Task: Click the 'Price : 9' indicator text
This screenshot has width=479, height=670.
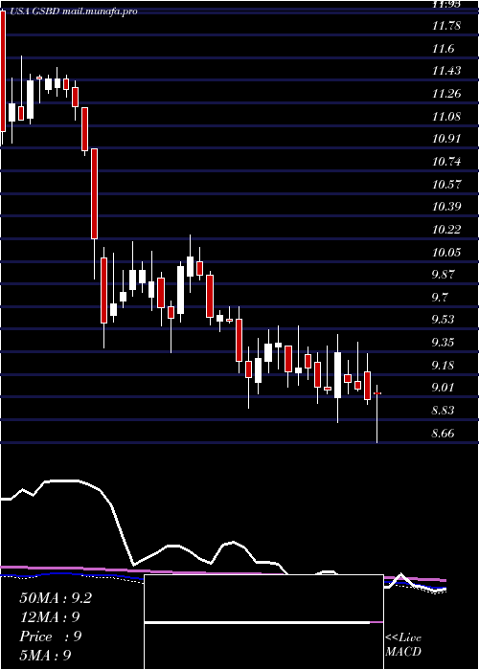Action: pyautogui.click(x=51, y=636)
